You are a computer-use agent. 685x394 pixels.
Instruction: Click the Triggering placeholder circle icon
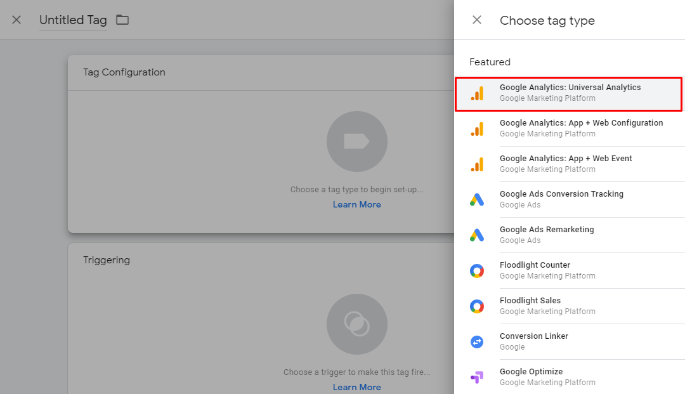click(x=357, y=324)
